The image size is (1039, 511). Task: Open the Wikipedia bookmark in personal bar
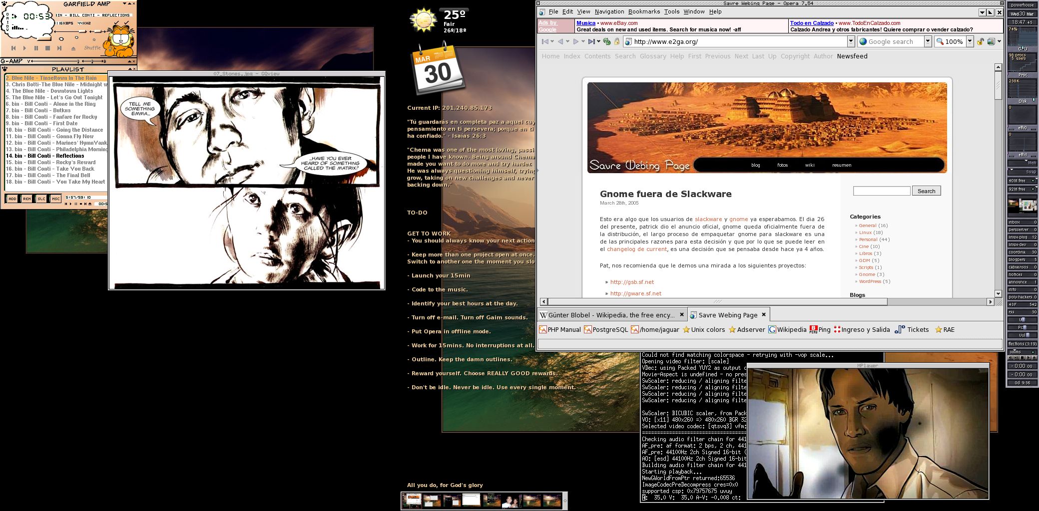point(787,330)
